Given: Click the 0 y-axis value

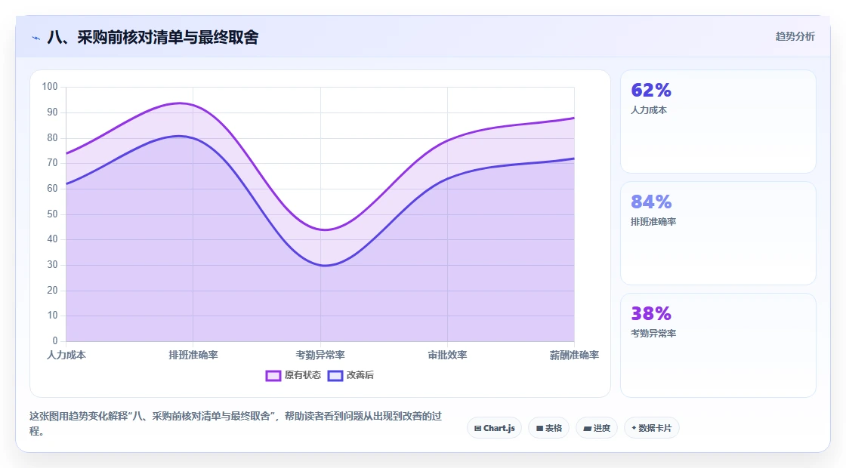Looking at the screenshot, I should coord(55,340).
